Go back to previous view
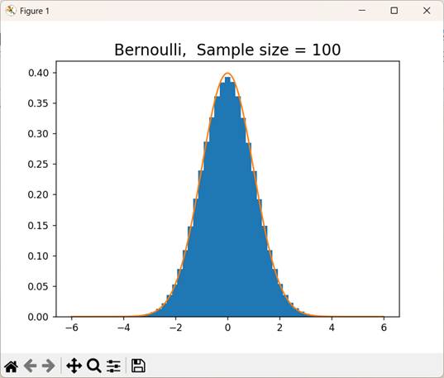The width and height of the screenshot is (444, 378). 30,366
